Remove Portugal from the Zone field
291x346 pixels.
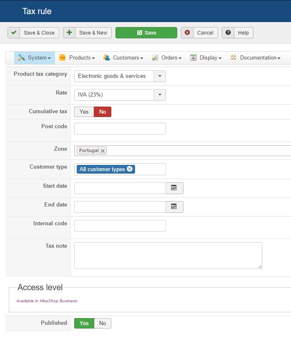103,151
